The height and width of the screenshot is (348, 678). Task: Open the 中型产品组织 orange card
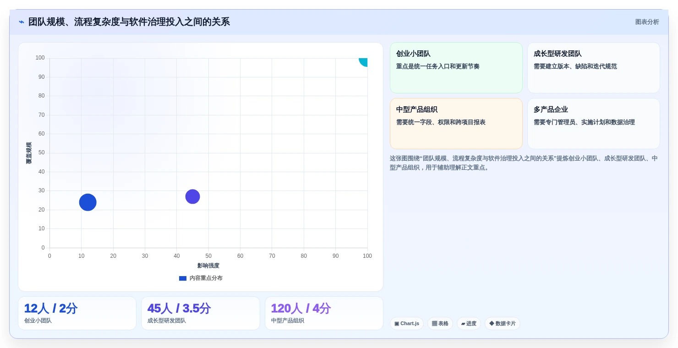pyautogui.click(x=456, y=124)
